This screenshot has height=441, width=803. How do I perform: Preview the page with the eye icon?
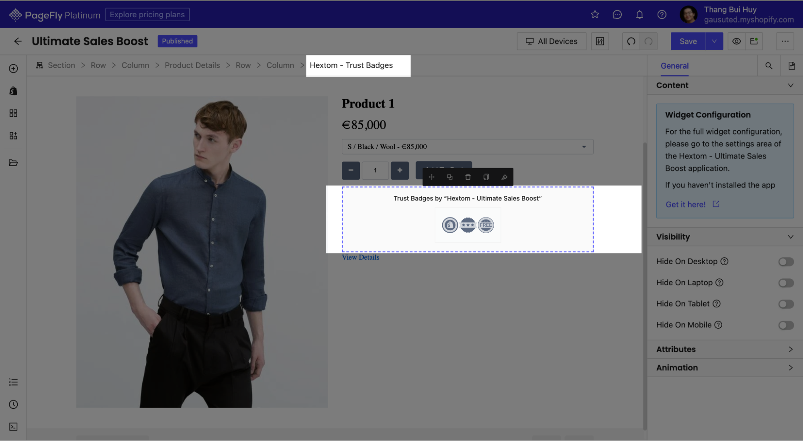click(x=736, y=41)
